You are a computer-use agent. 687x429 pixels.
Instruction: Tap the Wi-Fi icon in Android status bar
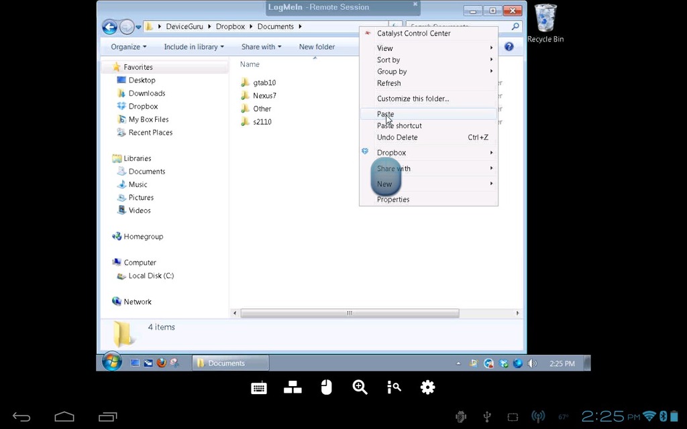(x=649, y=416)
